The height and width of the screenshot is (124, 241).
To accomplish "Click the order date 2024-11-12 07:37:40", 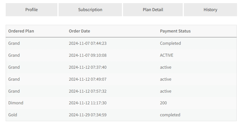I will click(88, 67).
